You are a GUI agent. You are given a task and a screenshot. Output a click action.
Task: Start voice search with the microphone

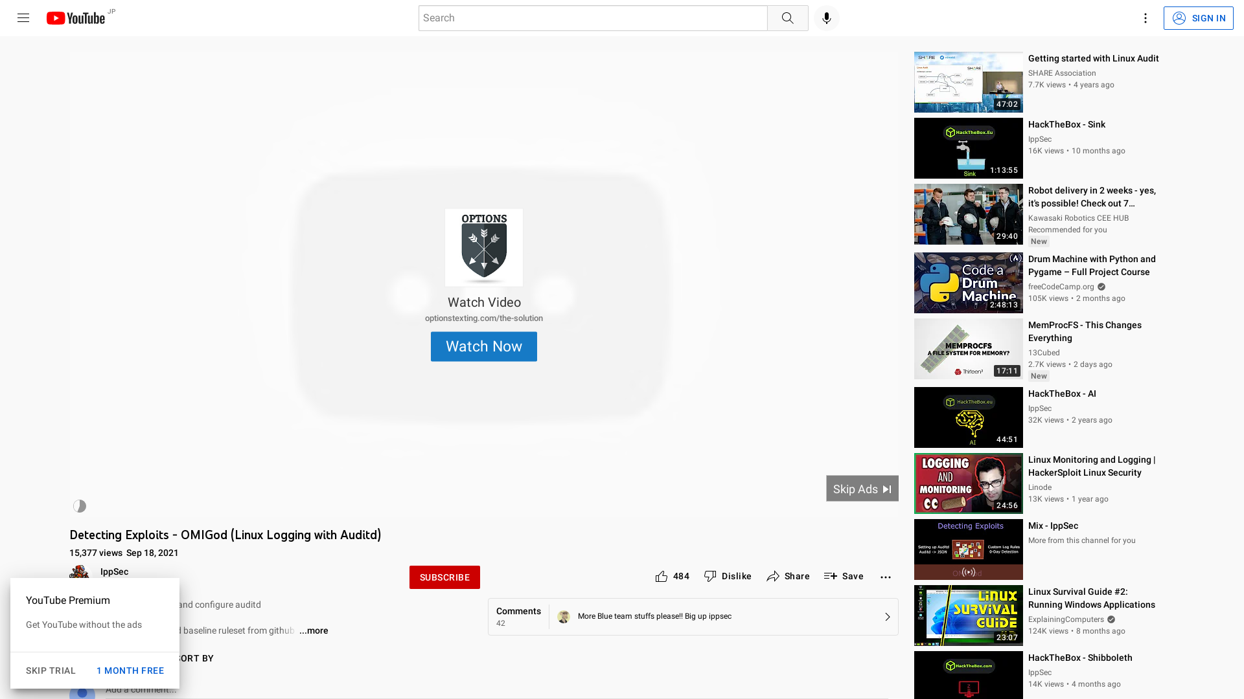[x=826, y=18]
